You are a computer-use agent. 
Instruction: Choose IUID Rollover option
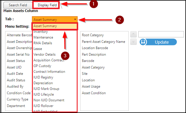pyautogui.click(x=43, y=106)
